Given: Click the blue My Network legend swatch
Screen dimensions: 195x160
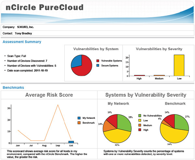Looking at the screenshot, I should point(79,118).
